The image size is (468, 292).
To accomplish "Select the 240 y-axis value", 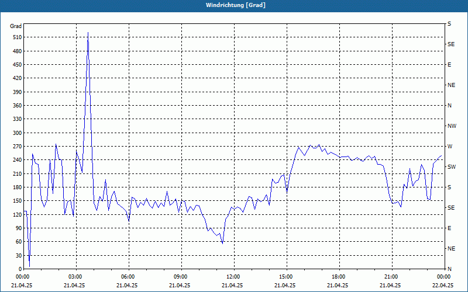I will point(18,160).
